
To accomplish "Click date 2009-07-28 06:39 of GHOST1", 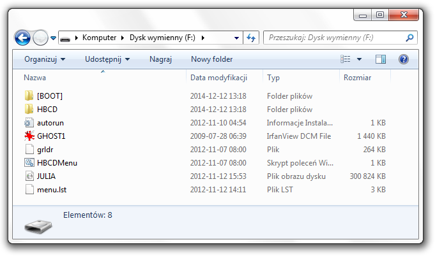I will tap(218, 136).
